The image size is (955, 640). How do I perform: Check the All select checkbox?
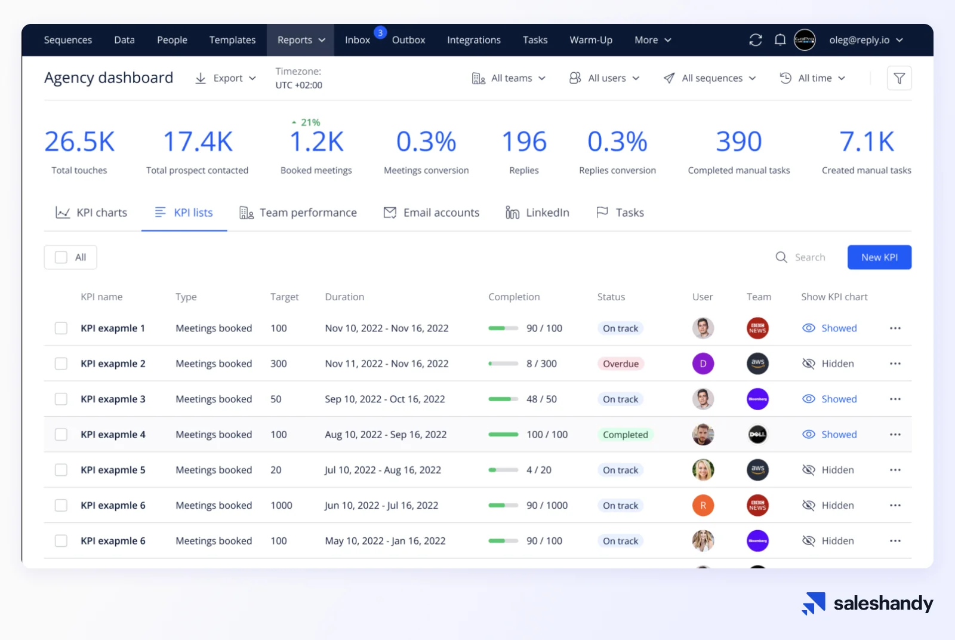61,257
